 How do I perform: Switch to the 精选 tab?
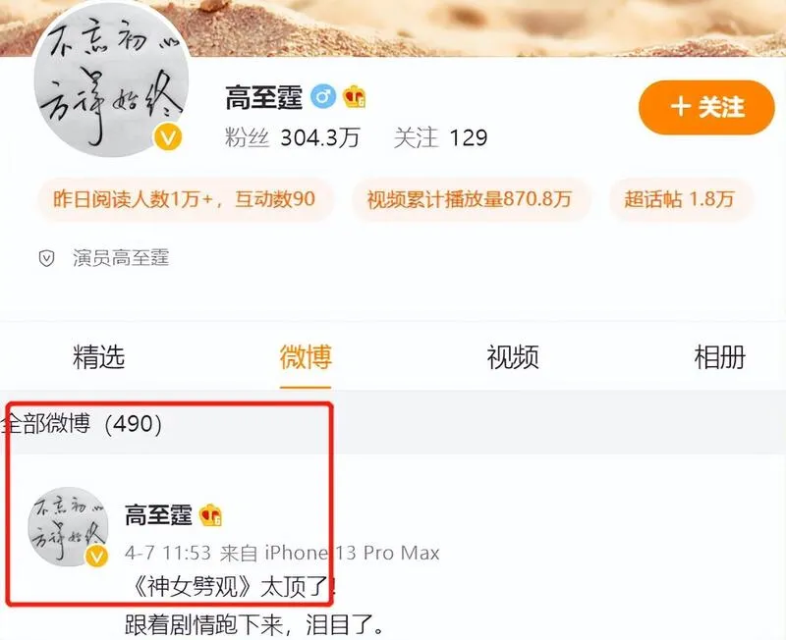98,356
